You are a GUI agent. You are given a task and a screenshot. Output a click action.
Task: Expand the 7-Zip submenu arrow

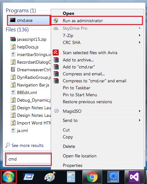140,35
